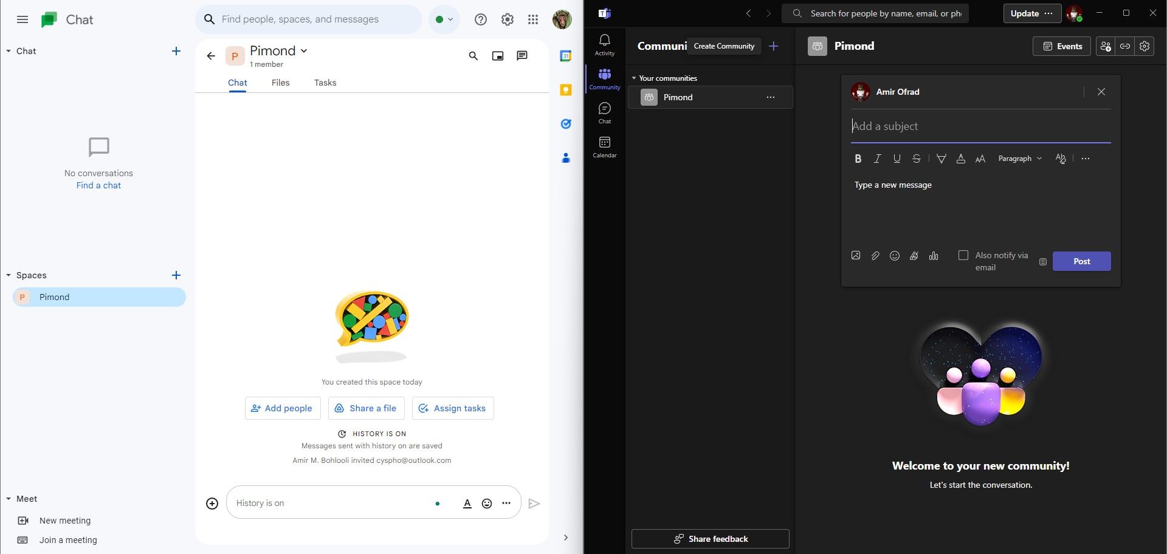Screen dimensions: 1167x554
Task: Enable the Also notify via email checkbox
Action: [963, 255]
